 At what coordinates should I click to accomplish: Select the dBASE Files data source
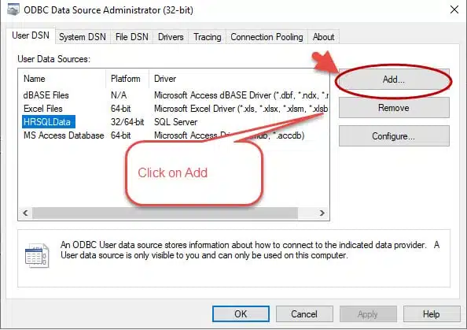[x=46, y=95]
